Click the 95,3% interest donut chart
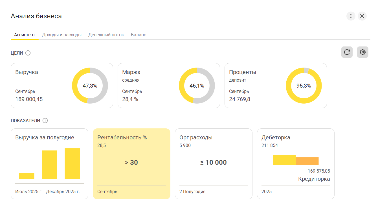The height and width of the screenshot is (223, 378). (x=304, y=86)
